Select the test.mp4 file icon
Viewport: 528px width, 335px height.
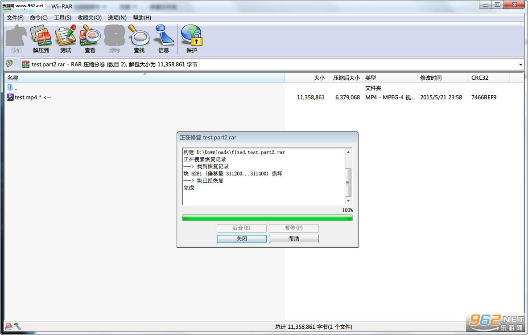(x=10, y=97)
